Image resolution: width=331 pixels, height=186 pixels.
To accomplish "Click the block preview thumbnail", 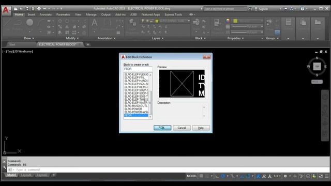I will (182, 84).
